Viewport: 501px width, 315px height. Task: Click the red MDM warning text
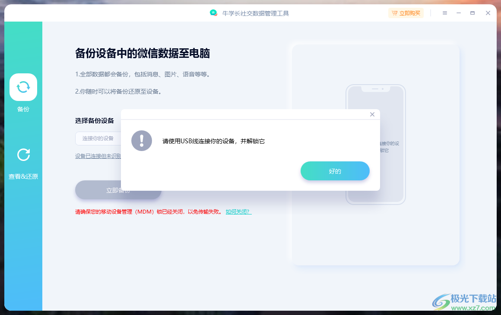click(149, 211)
